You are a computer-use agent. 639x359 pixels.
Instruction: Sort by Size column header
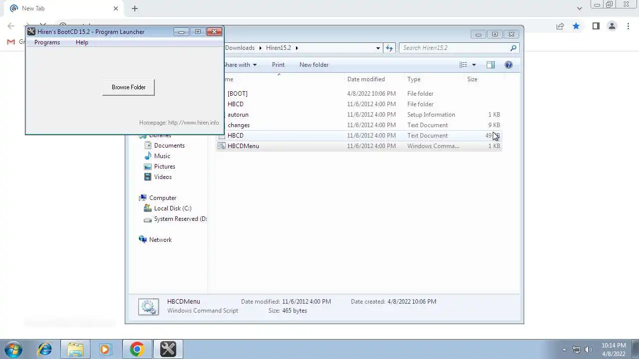(x=472, y=79)
